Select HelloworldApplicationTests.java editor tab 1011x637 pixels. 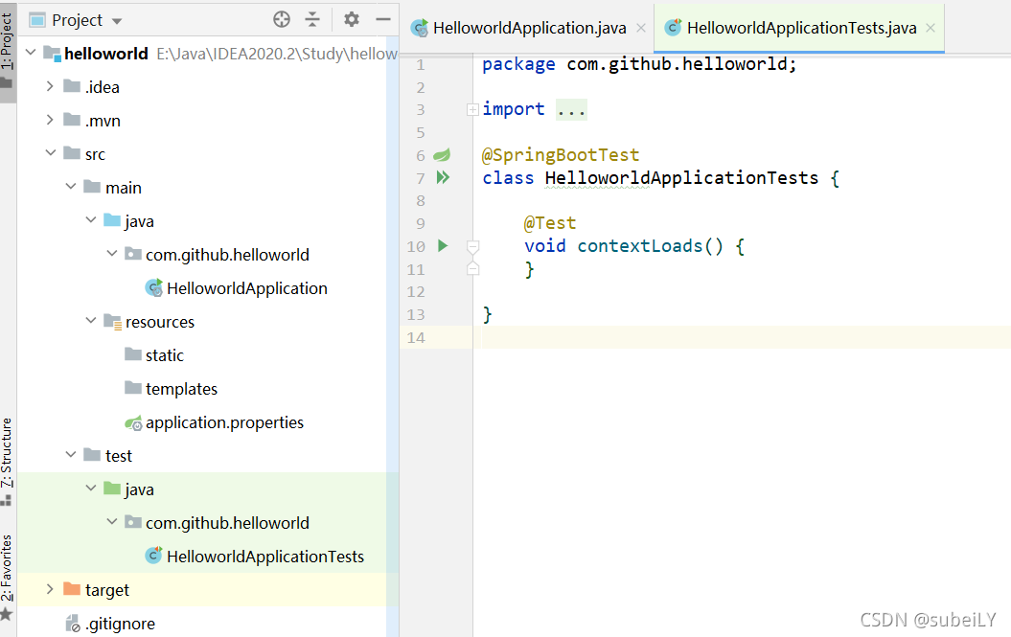click(801, 28)
